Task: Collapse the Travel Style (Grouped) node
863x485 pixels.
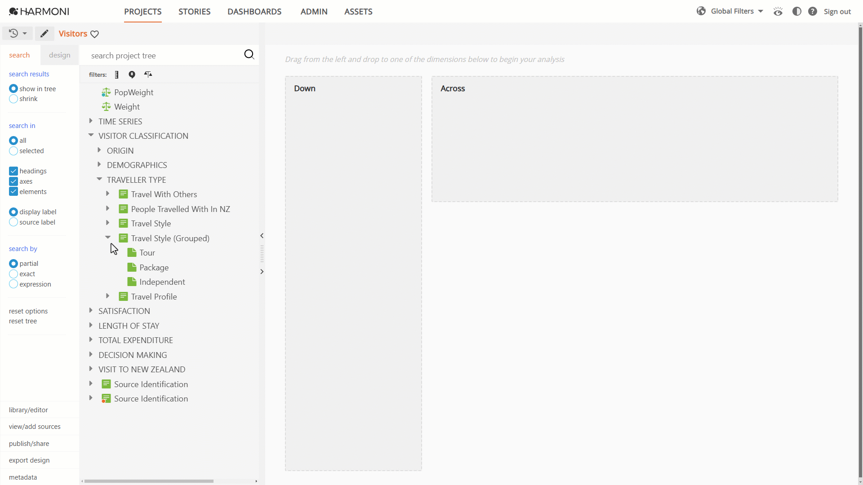Action: [108, 237]
